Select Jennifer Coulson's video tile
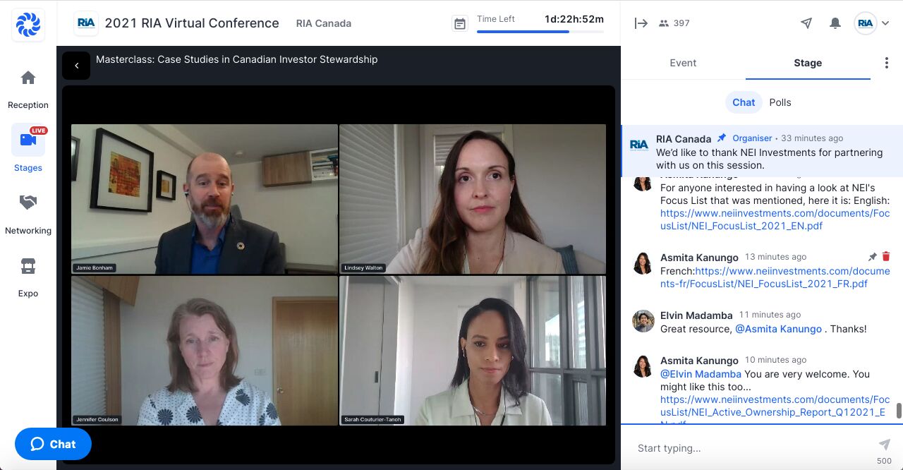This screenshot has width=903, height=470. [x=205, y=351]
